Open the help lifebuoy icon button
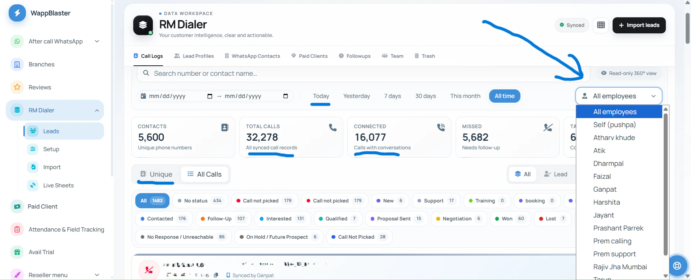The image size is (691, 280). [x=677, y=266]
